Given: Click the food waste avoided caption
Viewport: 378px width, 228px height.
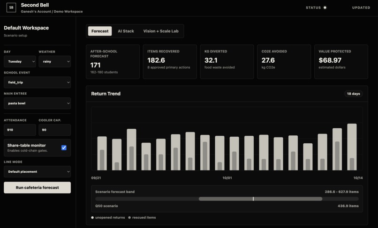Looking at the screenshot, I should click(219, 67).
